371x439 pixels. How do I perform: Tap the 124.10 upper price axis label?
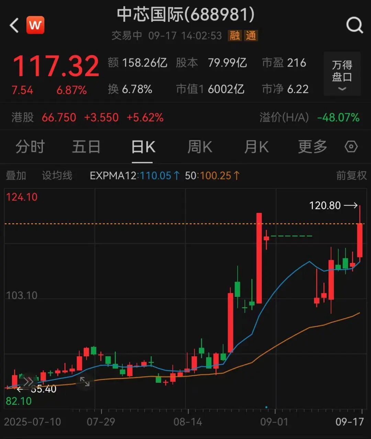pos(22,197)
